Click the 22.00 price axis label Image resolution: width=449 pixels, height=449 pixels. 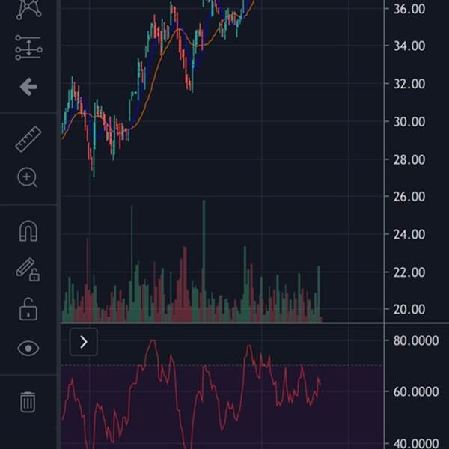point(409,272)
